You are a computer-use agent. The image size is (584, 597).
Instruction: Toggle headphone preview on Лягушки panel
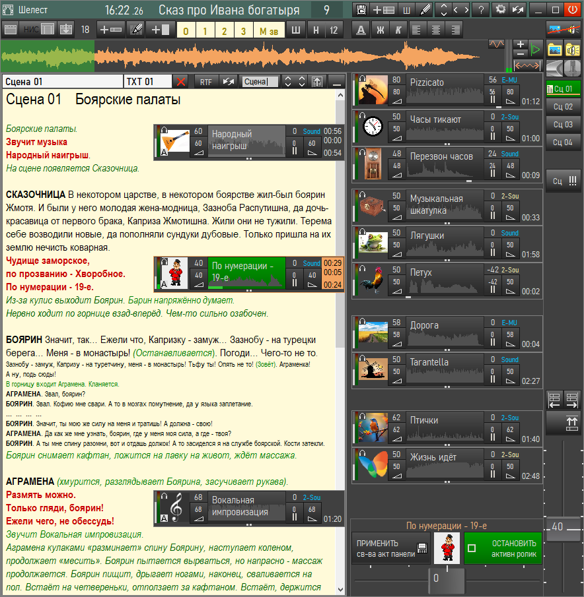coord(363,231)
